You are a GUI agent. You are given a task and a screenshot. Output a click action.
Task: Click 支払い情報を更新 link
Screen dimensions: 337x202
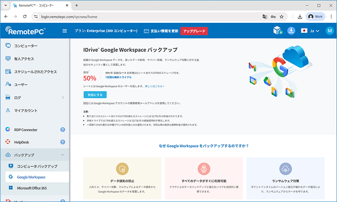(164, 31)
